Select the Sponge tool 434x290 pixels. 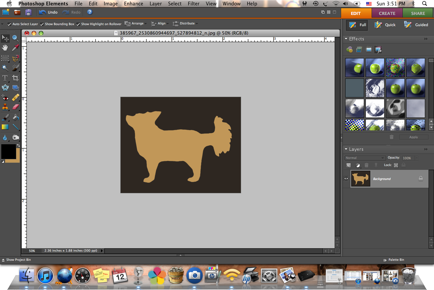point(16,138)
